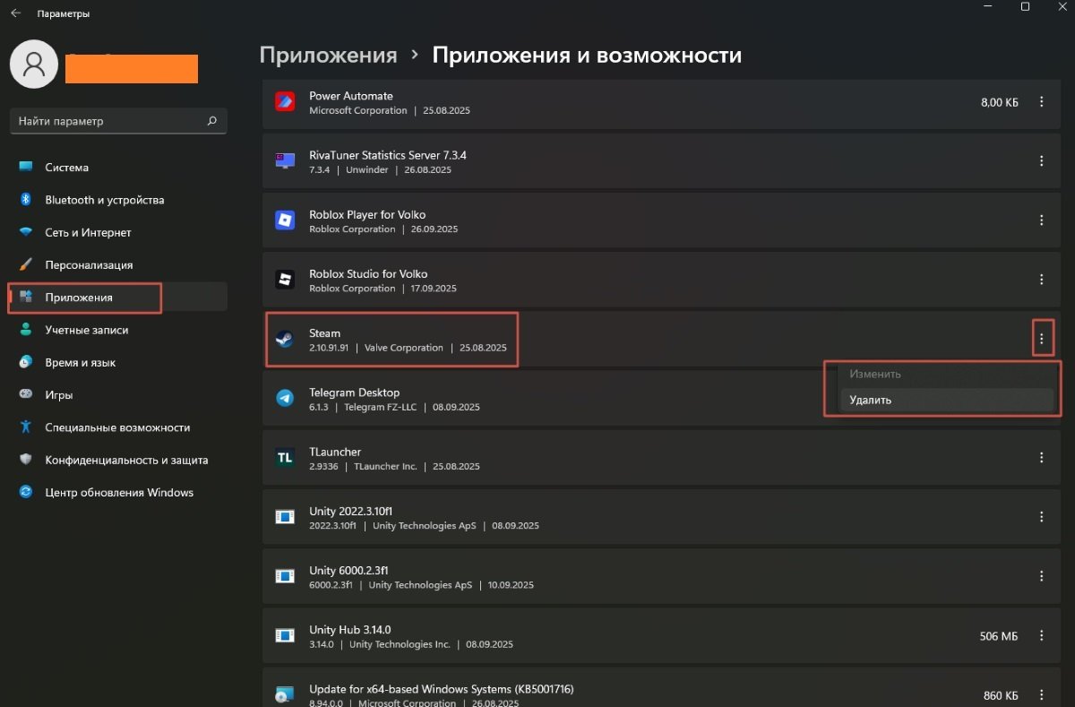Click the TLauncher app icon

[285, 458]
